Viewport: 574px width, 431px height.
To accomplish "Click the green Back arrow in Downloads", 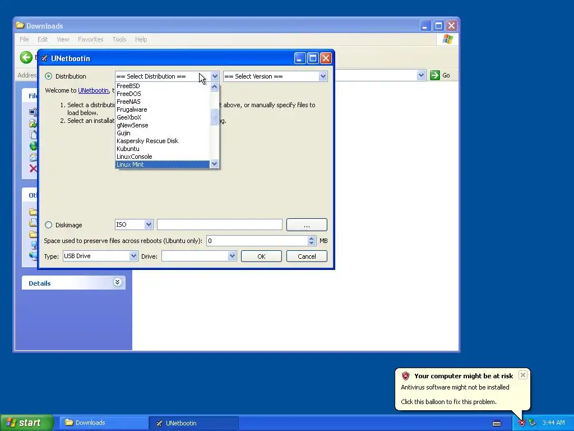I will point(26,57).
